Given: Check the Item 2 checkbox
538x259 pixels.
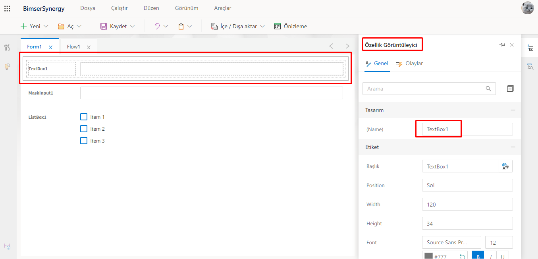Looking at the screenshot, I should coord(84,129).
